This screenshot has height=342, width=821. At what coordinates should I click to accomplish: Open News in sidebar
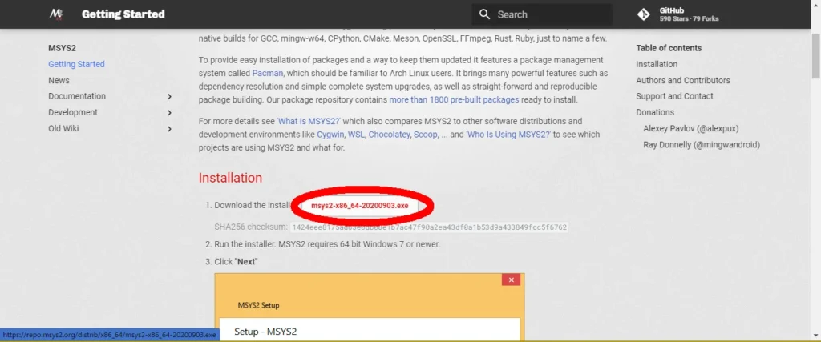(59, 80)
